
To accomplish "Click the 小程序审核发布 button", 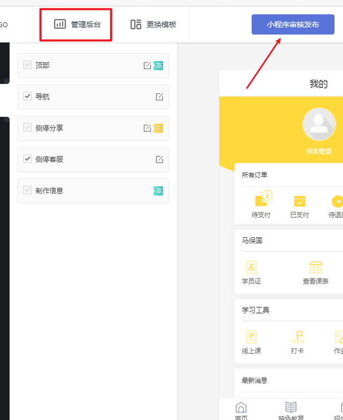I will tap(293, 25).
